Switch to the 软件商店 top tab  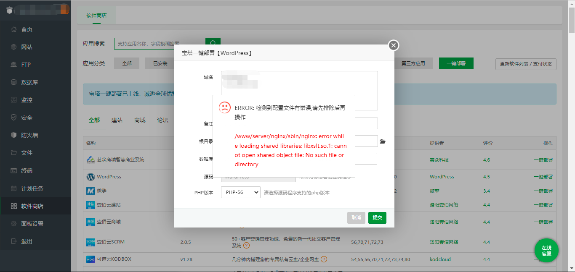tap(96, 16)
